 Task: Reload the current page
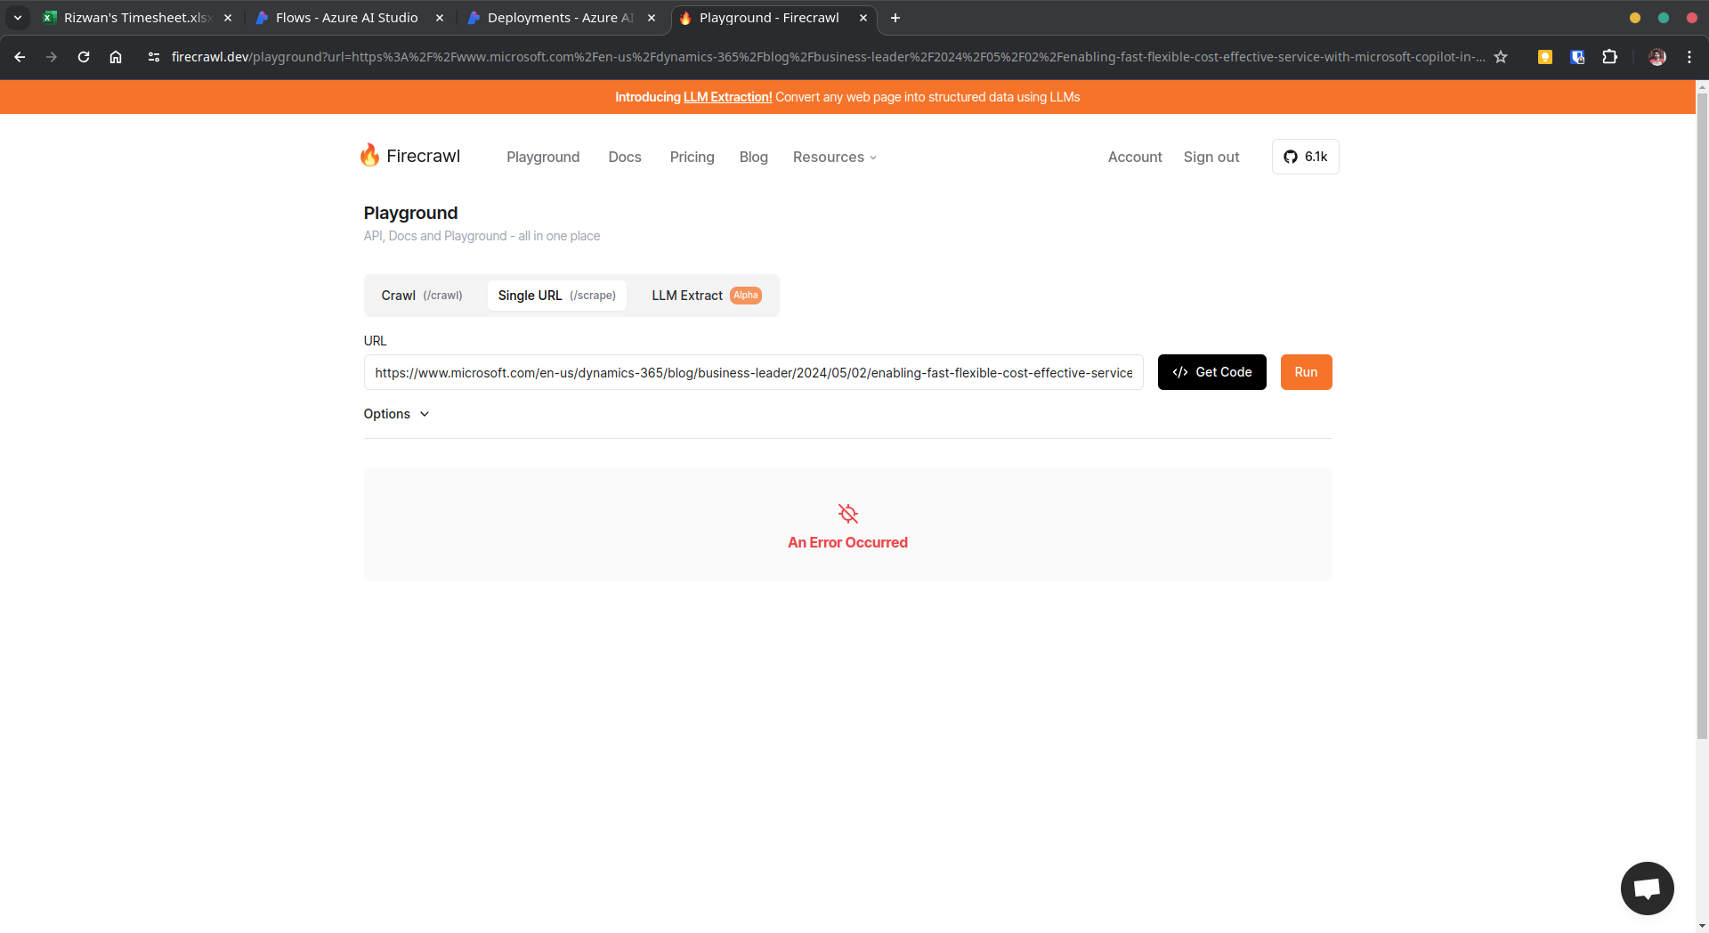coord(84,57)
